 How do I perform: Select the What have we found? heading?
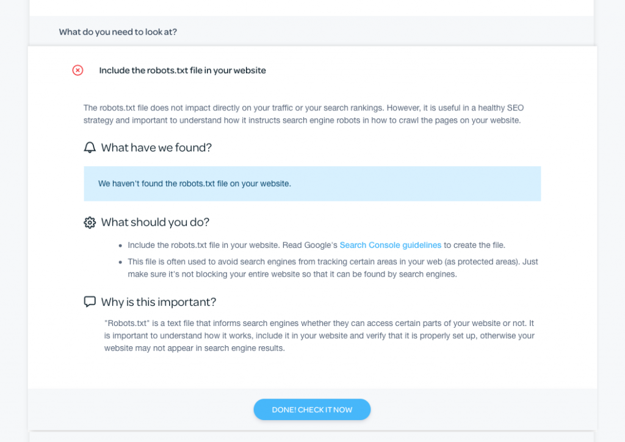coord(156,148)
